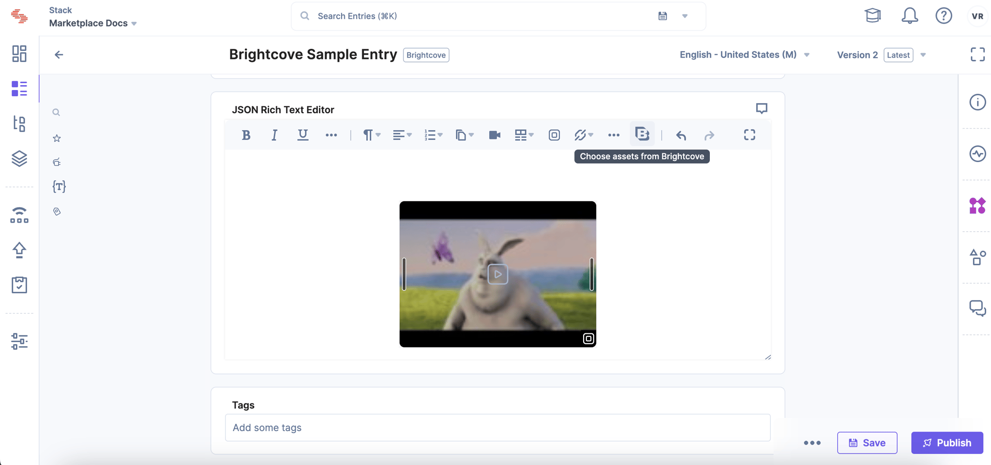The image size is (991, 465).
Task: Click the small search icon in secondary panel
Action: pyautogui.click(x=56, y=112)
